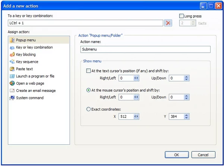Screen dimensions: 224x166
Task: Click the tacts spinner arrows
Action: point(193,23)
